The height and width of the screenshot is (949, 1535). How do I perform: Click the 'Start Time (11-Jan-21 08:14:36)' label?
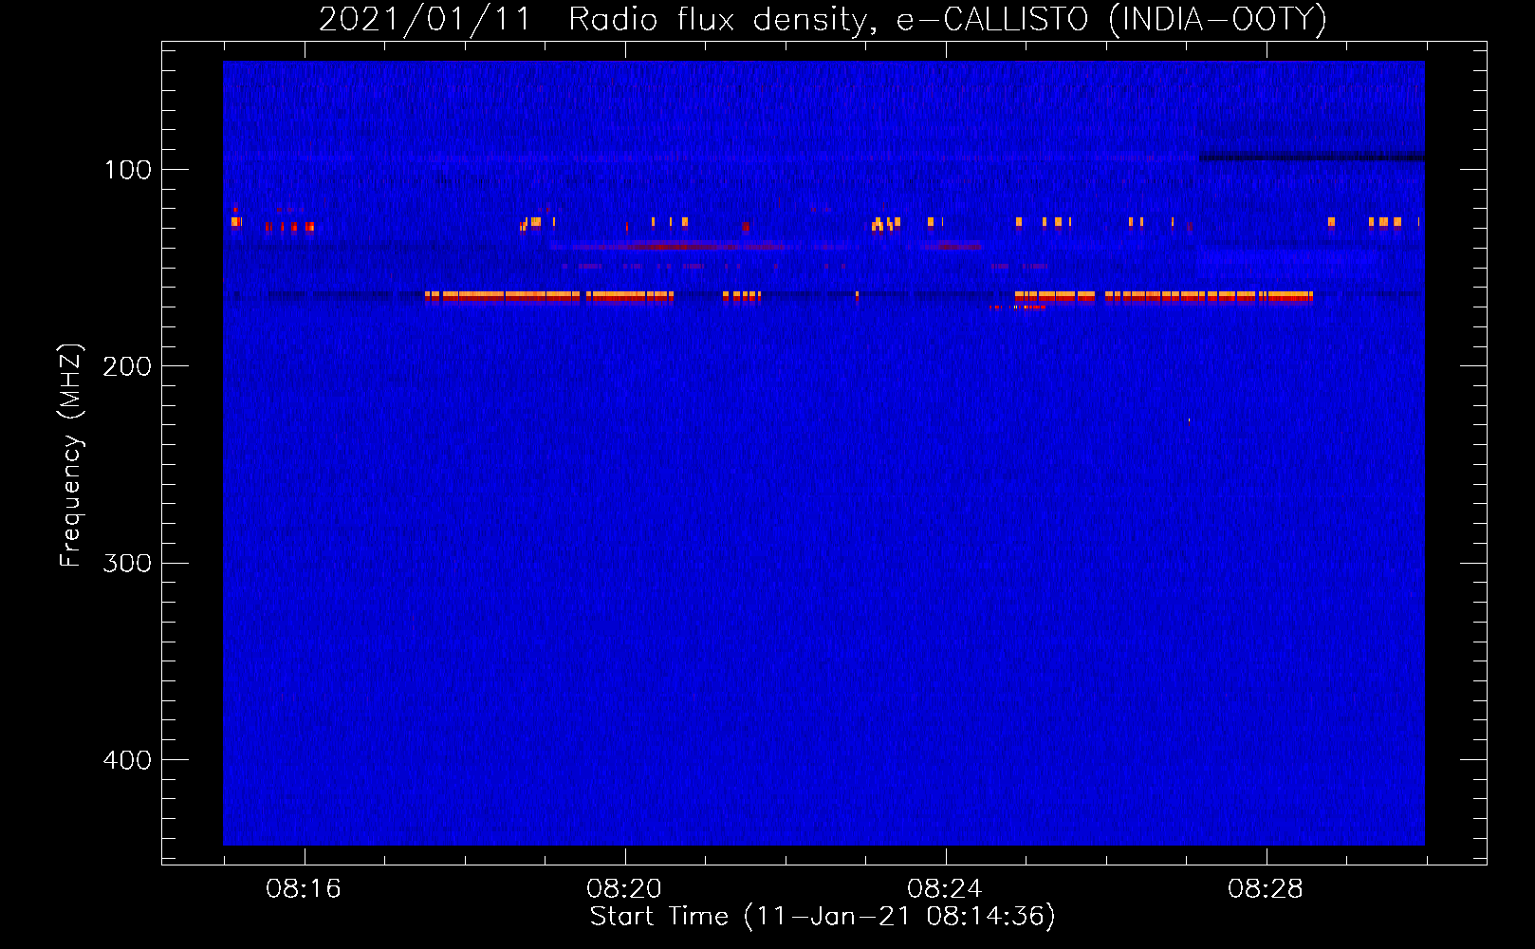pos(823,917)
